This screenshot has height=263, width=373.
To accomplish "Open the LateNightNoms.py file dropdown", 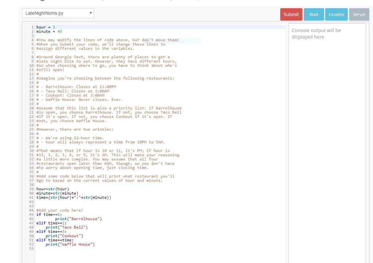I will click(58, 13).
